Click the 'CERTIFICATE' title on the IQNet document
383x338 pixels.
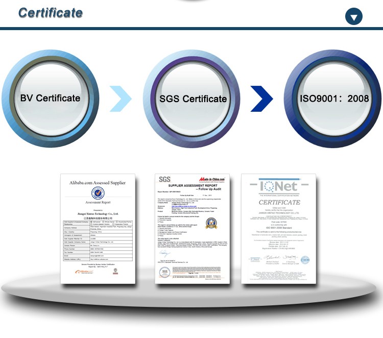[279, 202]
